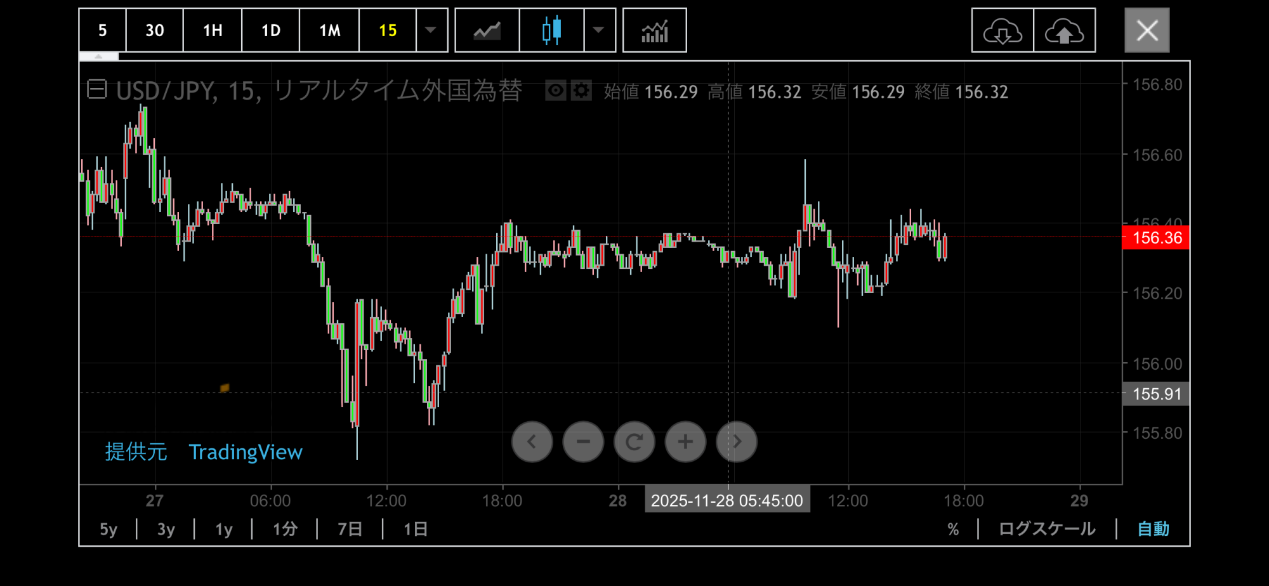Open the chart style dropdown arrow
The height and width of the screenshot is (586, 1269).
[x=598, y=30]
